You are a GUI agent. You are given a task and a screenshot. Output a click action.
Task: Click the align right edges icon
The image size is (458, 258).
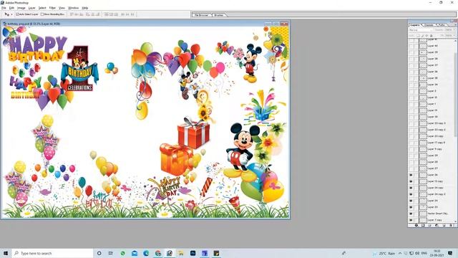pos(97,14)
